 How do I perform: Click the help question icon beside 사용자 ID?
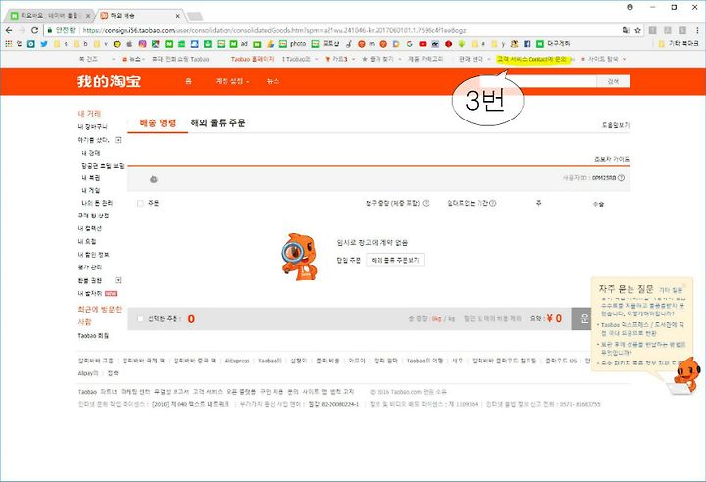click(621, 178)
